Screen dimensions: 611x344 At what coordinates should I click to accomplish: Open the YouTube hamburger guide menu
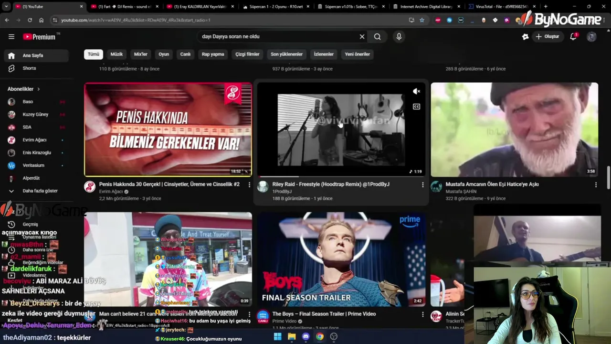coord(11,37)
